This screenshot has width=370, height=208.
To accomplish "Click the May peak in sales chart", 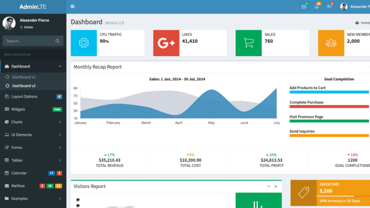I will coord(211,90).
